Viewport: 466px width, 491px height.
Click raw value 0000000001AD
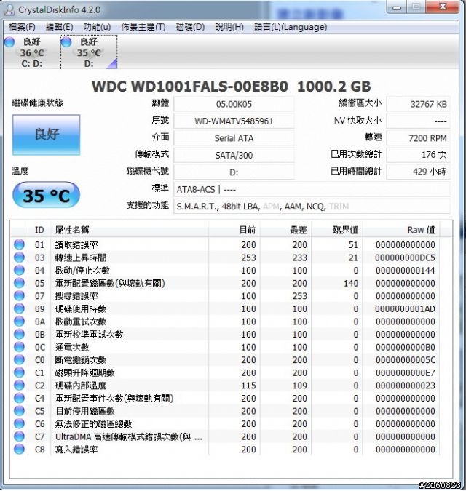pyautogui.click(x=405, y=308)
